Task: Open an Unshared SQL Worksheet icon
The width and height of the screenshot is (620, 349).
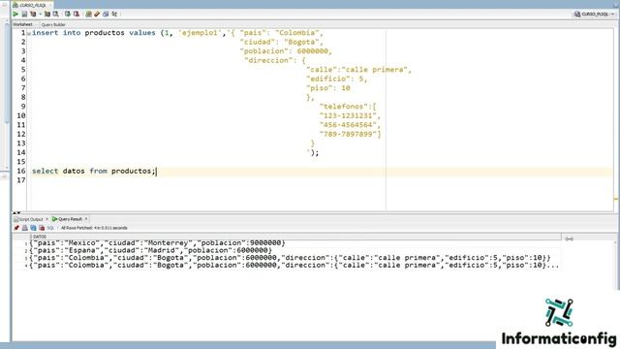Action: click(x=88, y=14)
